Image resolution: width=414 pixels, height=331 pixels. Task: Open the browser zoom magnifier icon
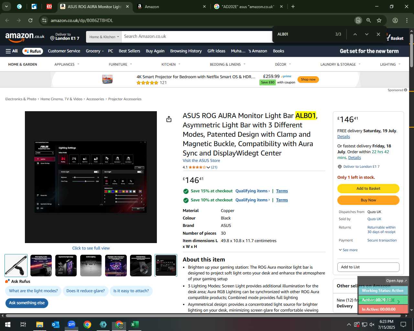[368, 20]
